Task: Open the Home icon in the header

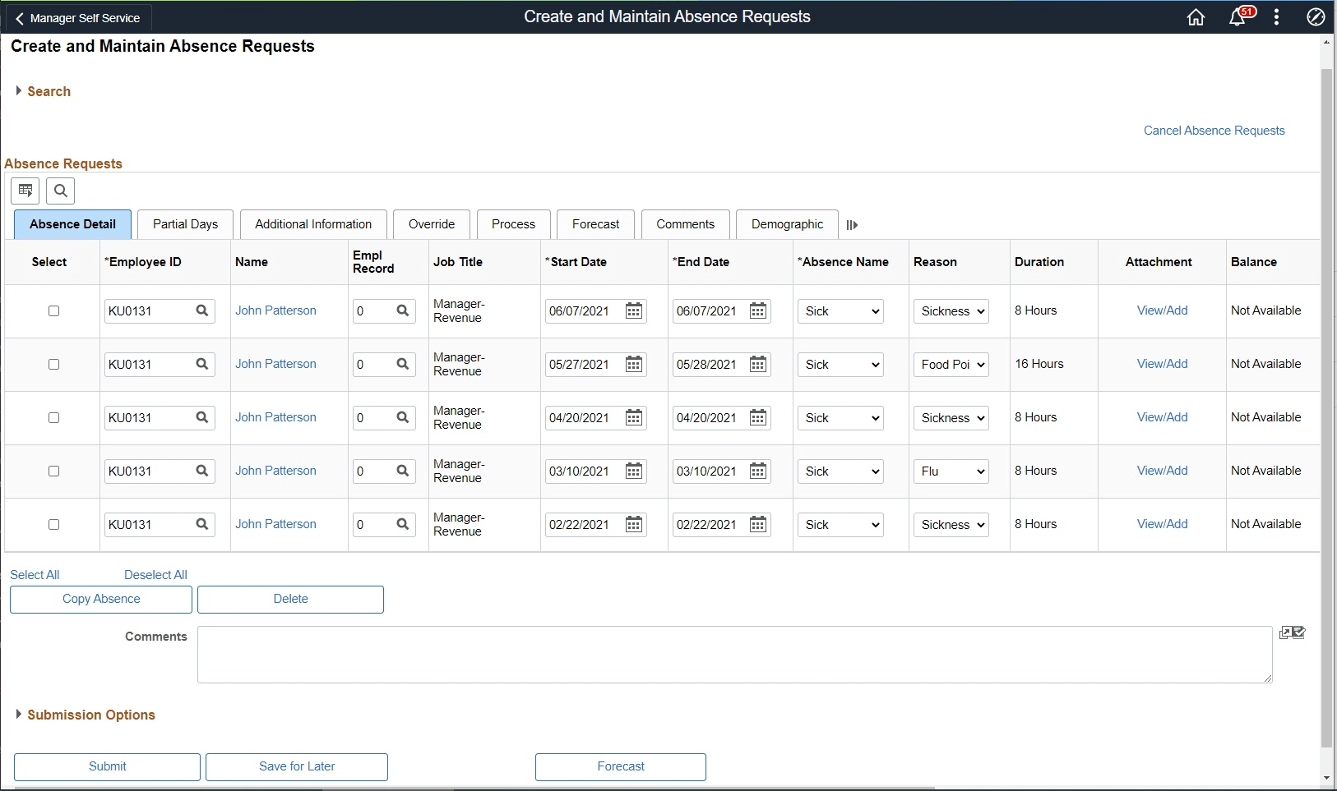Action: [x=1196, y=16]
